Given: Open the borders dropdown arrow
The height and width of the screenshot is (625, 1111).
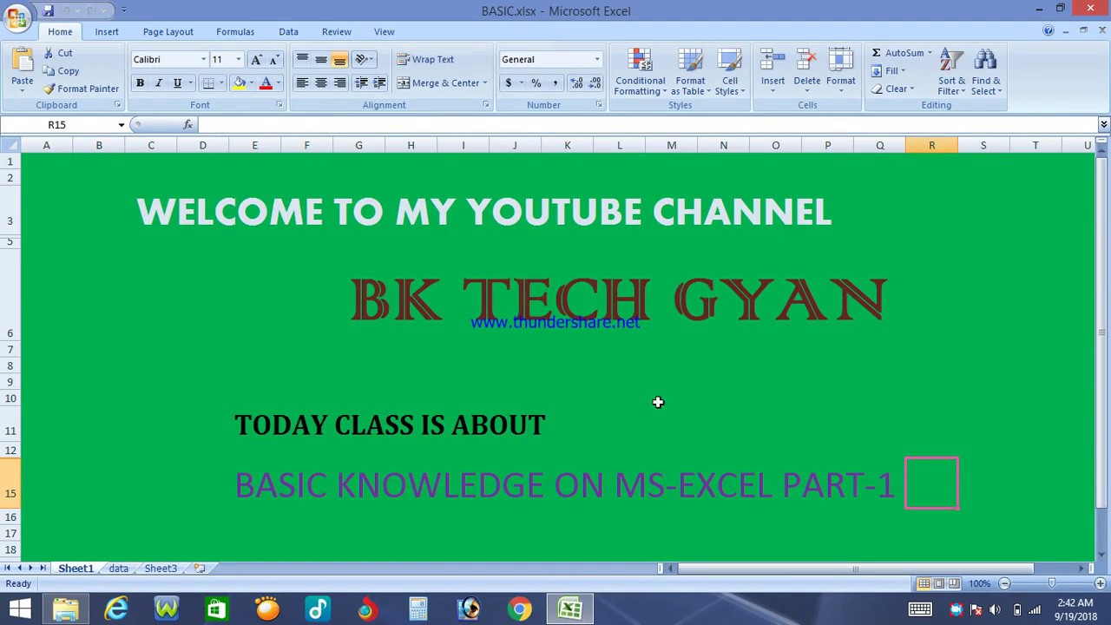Looking at the screenshot, I should pyautogui.click(x=220, y=82).
